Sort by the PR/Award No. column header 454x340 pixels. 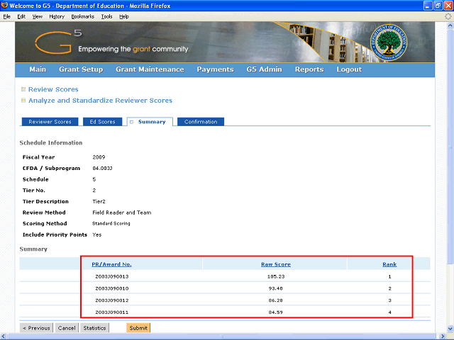[x=113, y=264]
